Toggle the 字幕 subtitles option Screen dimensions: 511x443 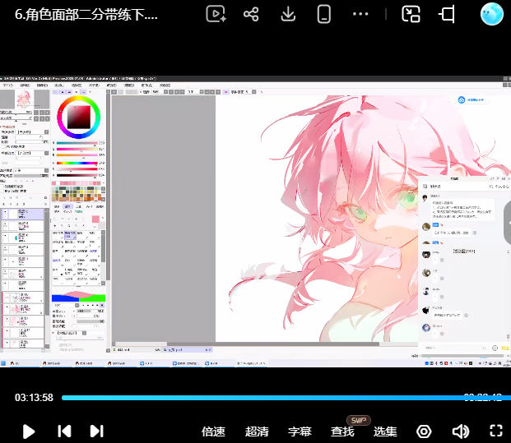click(300, 431)
